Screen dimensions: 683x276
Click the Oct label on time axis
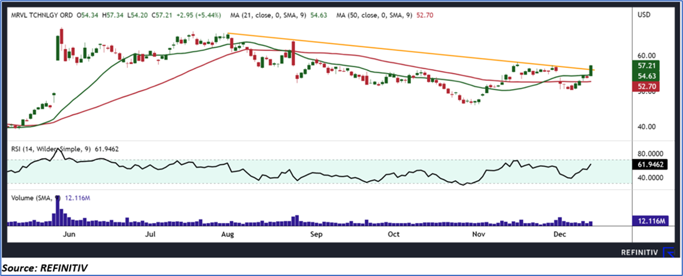pos(393,235)
